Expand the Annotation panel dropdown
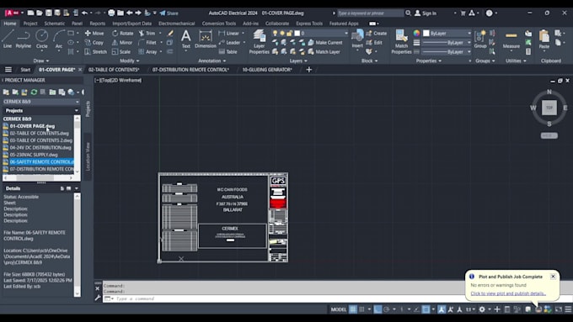 (212, 61)
